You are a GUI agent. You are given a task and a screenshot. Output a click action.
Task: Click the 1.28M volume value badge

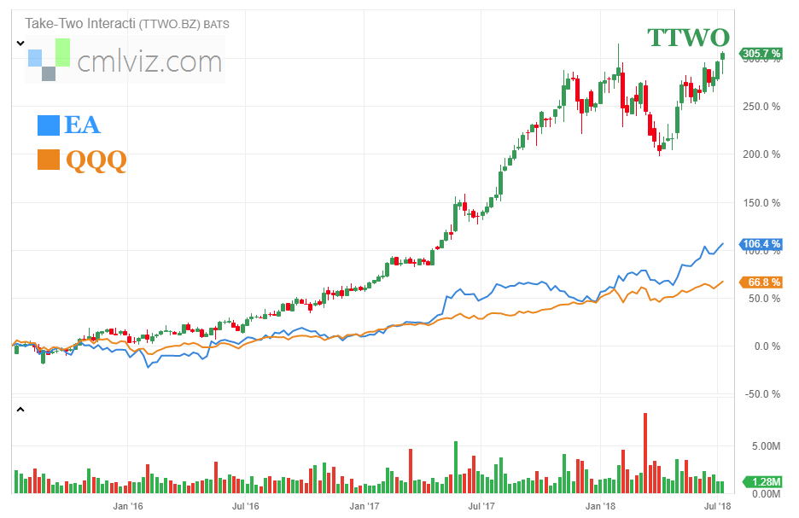tap(762, 482)
